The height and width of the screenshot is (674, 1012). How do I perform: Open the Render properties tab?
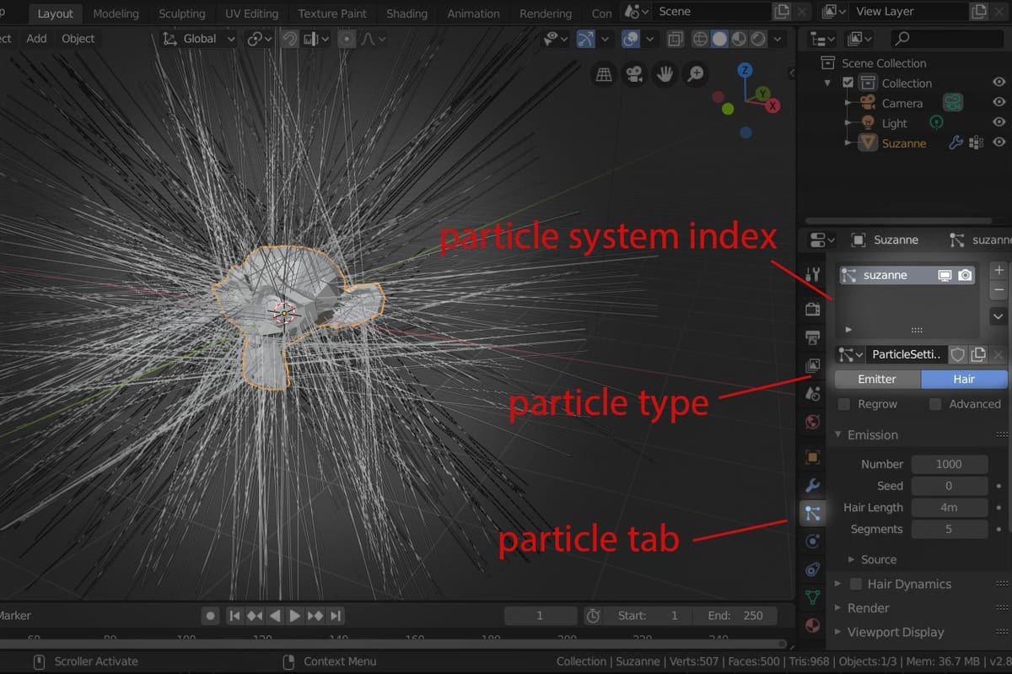[813, 310]
